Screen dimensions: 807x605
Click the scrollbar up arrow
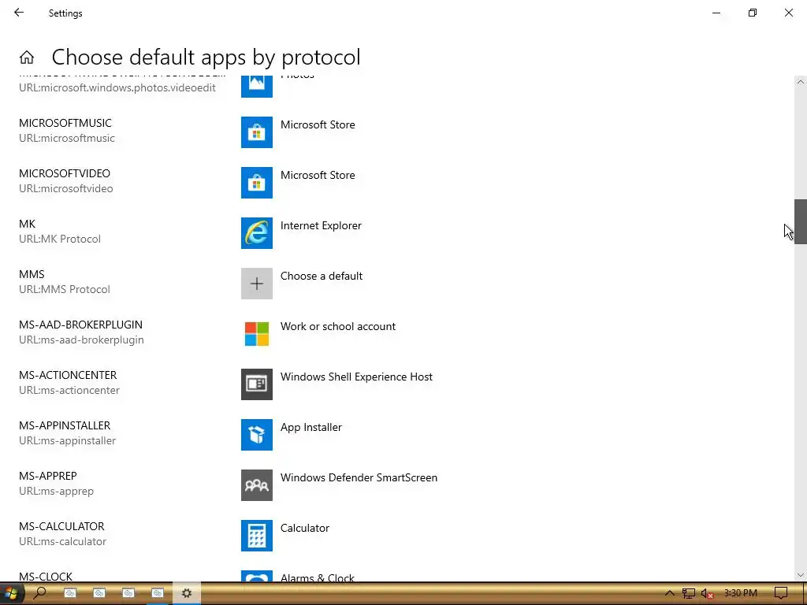(x=801, y=82)
